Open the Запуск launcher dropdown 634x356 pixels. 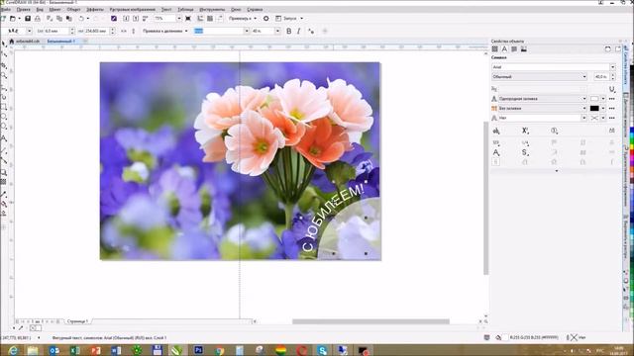coord(289,19)
